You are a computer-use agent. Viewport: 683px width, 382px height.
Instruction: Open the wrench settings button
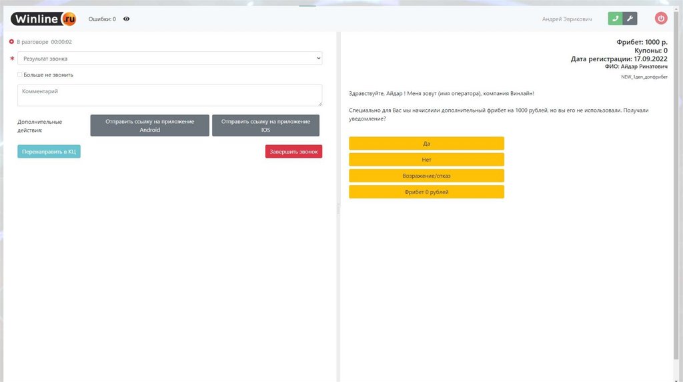[x=630, y=19]
